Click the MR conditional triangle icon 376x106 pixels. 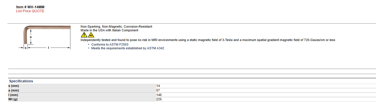(91, 35)
